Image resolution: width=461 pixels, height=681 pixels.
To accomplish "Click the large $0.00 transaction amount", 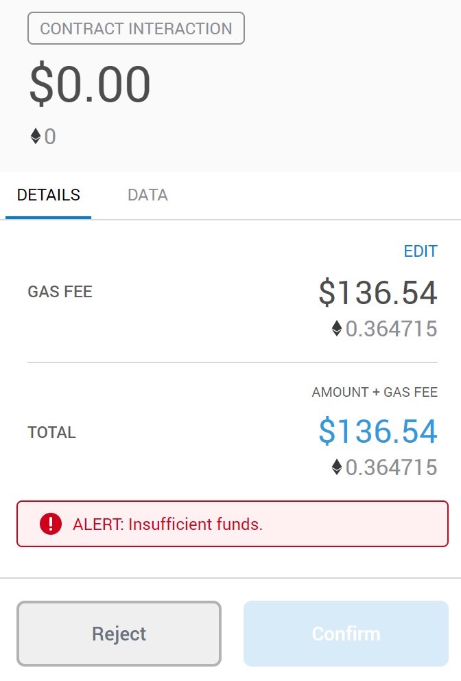I will [90, 84].
